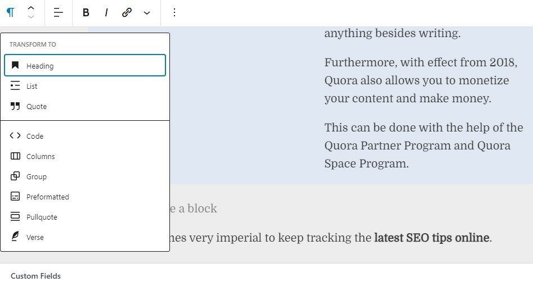Insert a link with the link icon
This screenshot has width=533, height=286.
coord(127,12)
